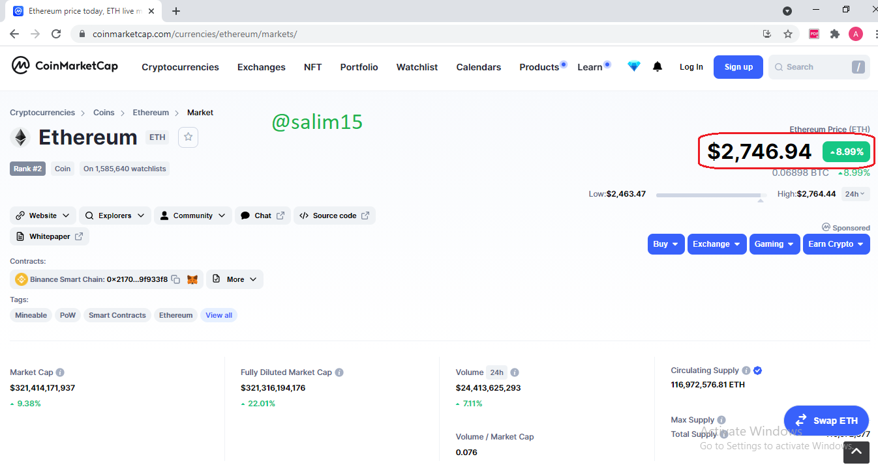Click the Smart Contracts tag

[117, 315]
